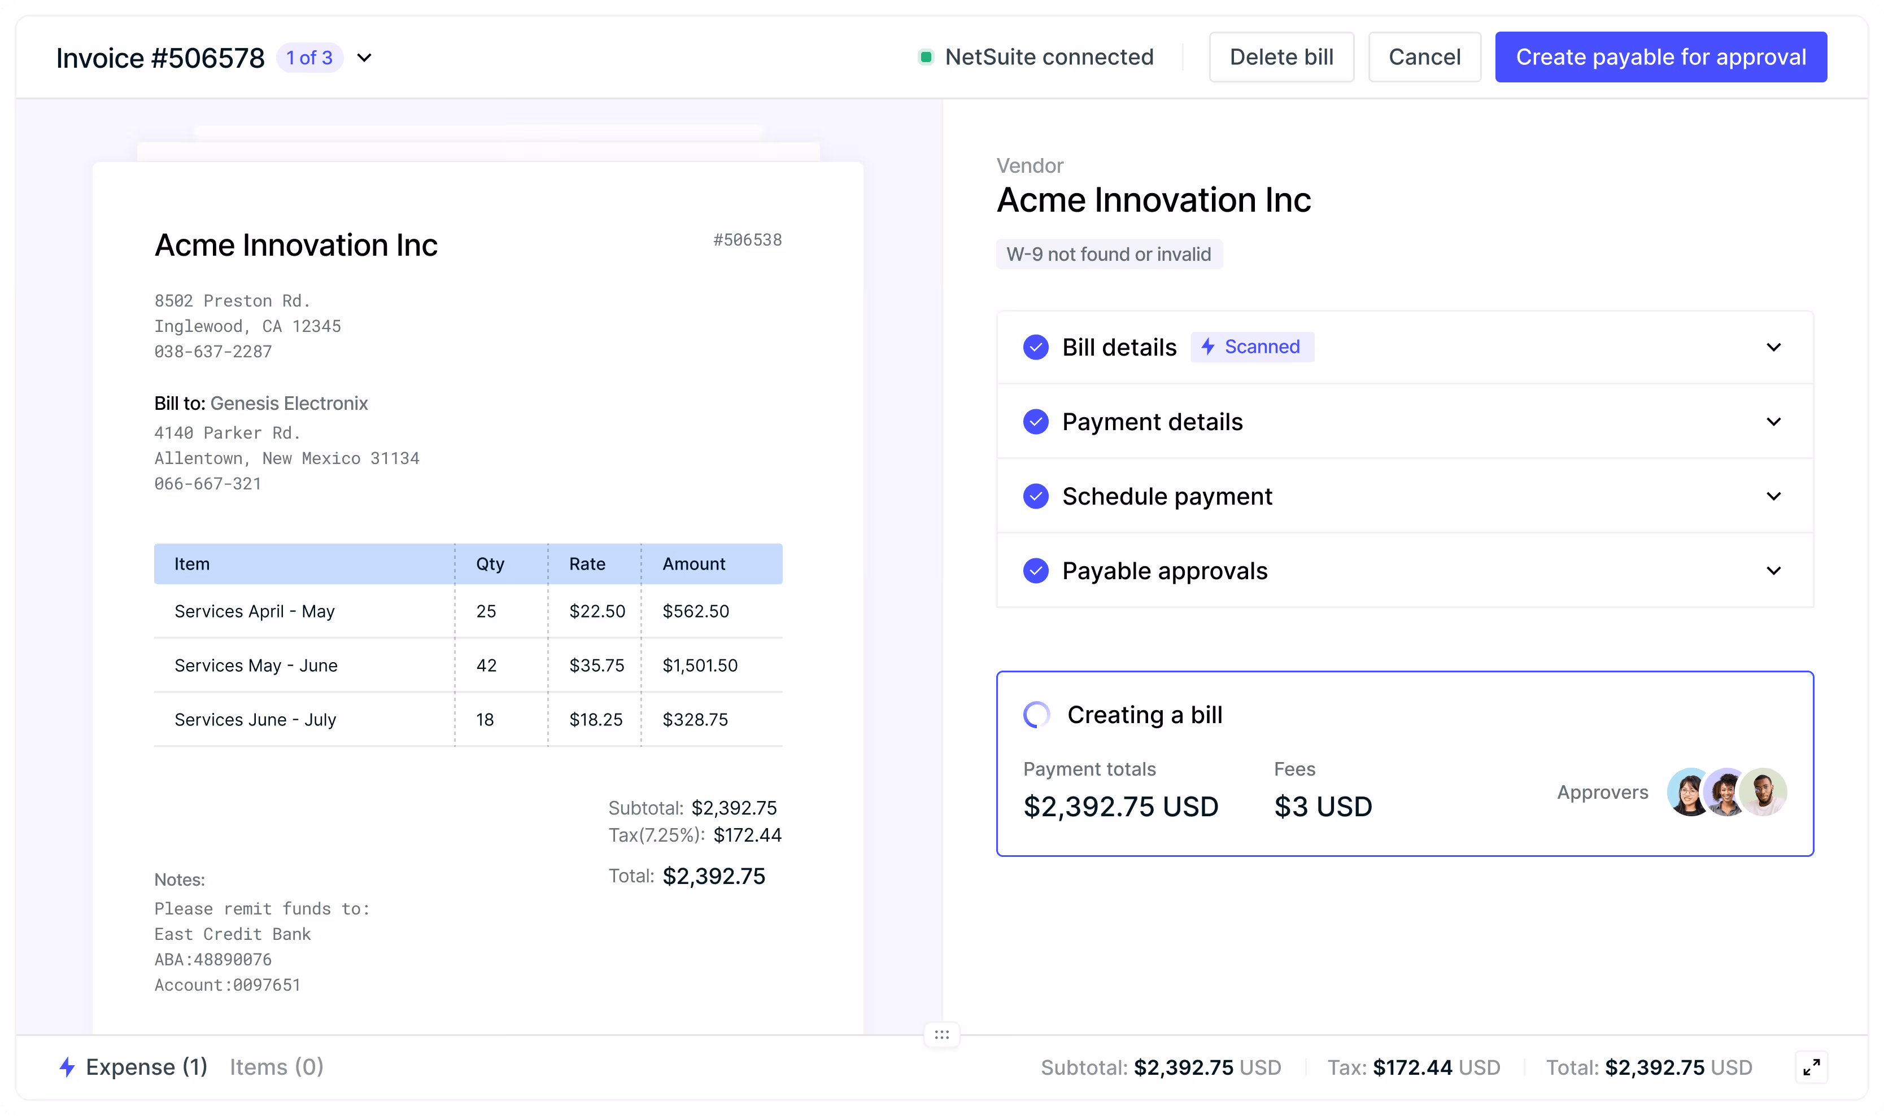Click the expand fullscreen arrows icon
The image size is (1884, 1116).
pyautogui.click(x=1812, y=1066)
